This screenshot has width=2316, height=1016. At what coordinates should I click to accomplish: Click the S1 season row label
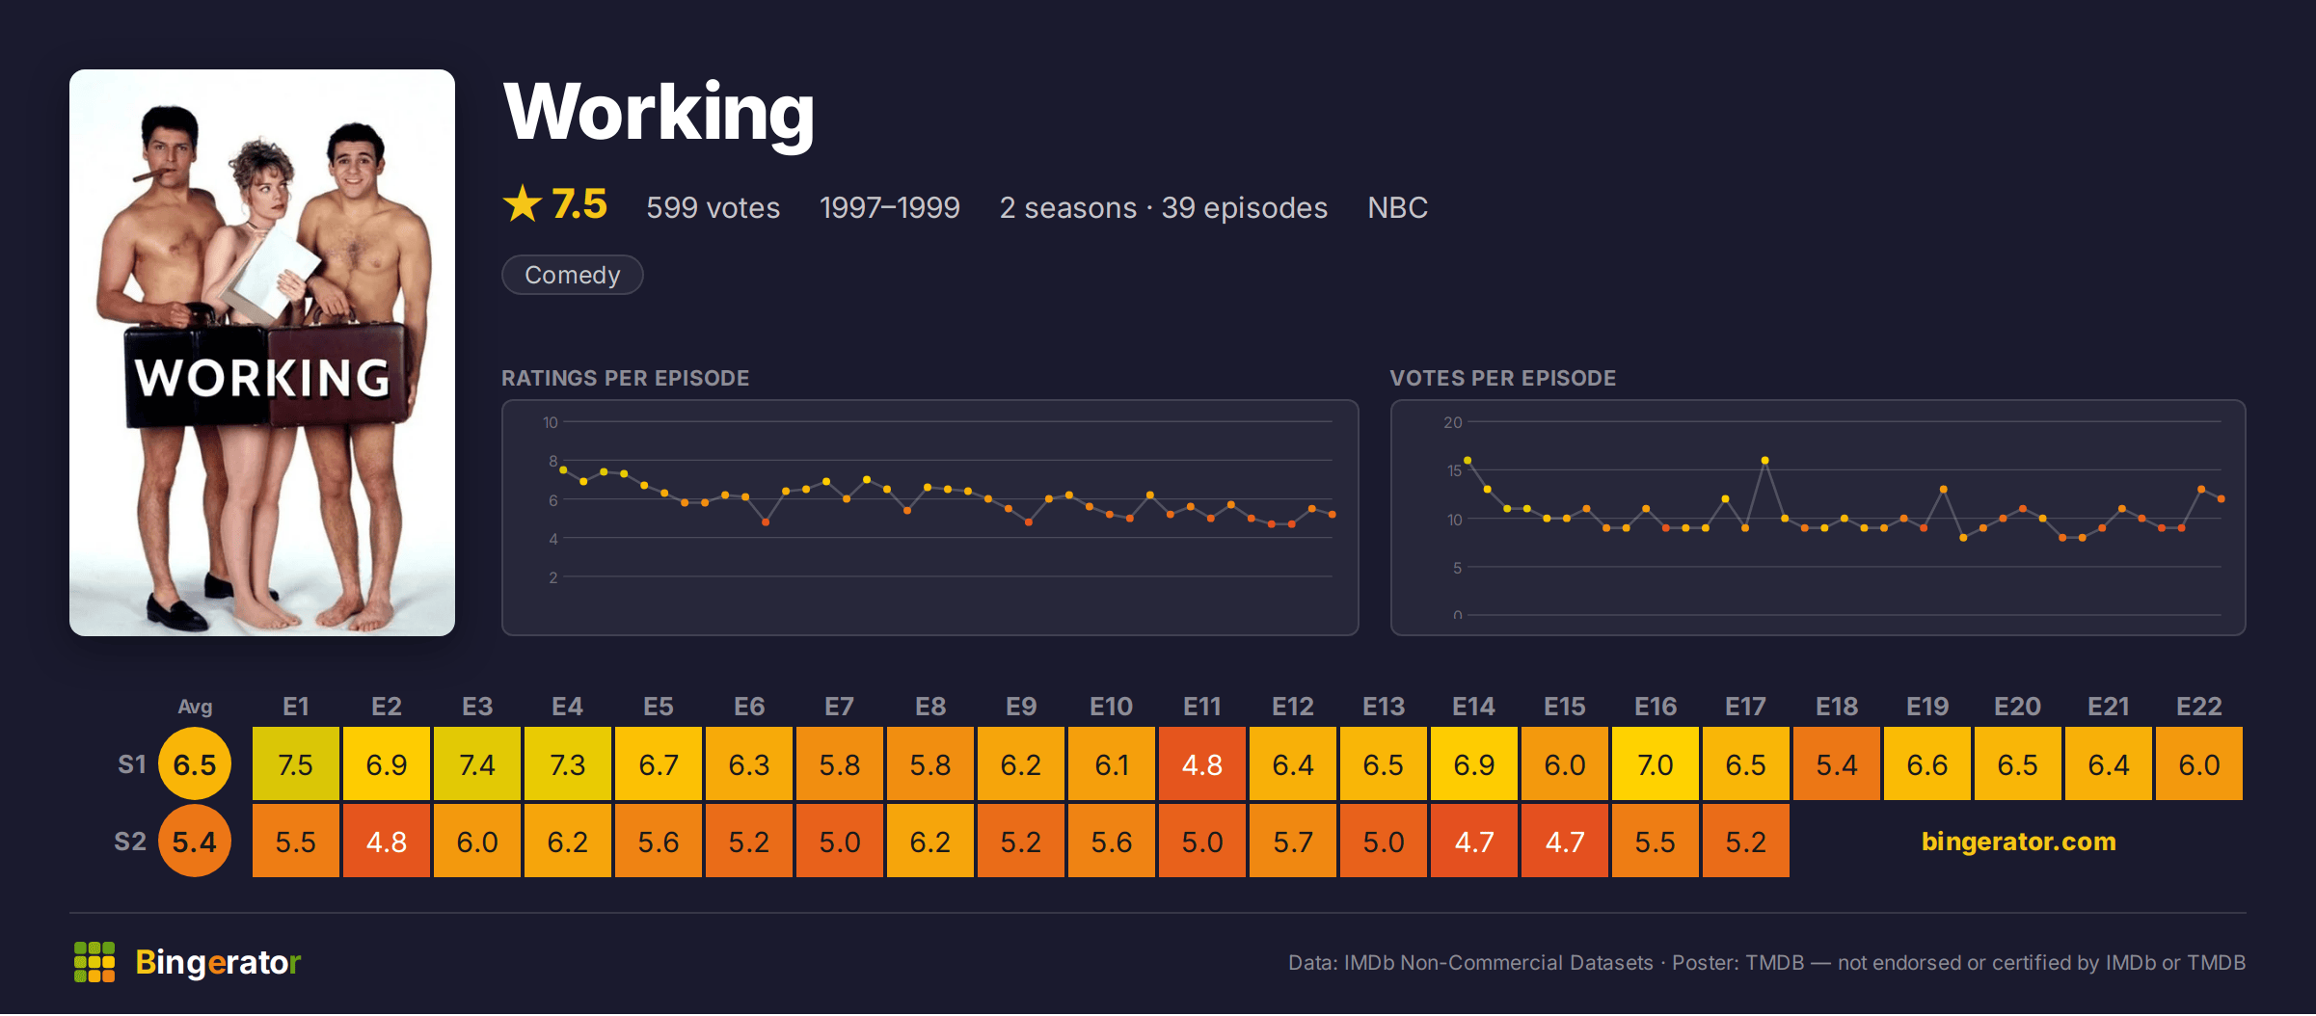click(x=131, y=764)
